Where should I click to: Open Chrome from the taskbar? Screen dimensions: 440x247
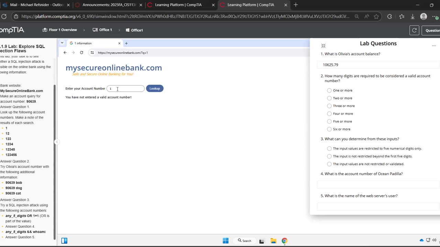coord(285,241)
